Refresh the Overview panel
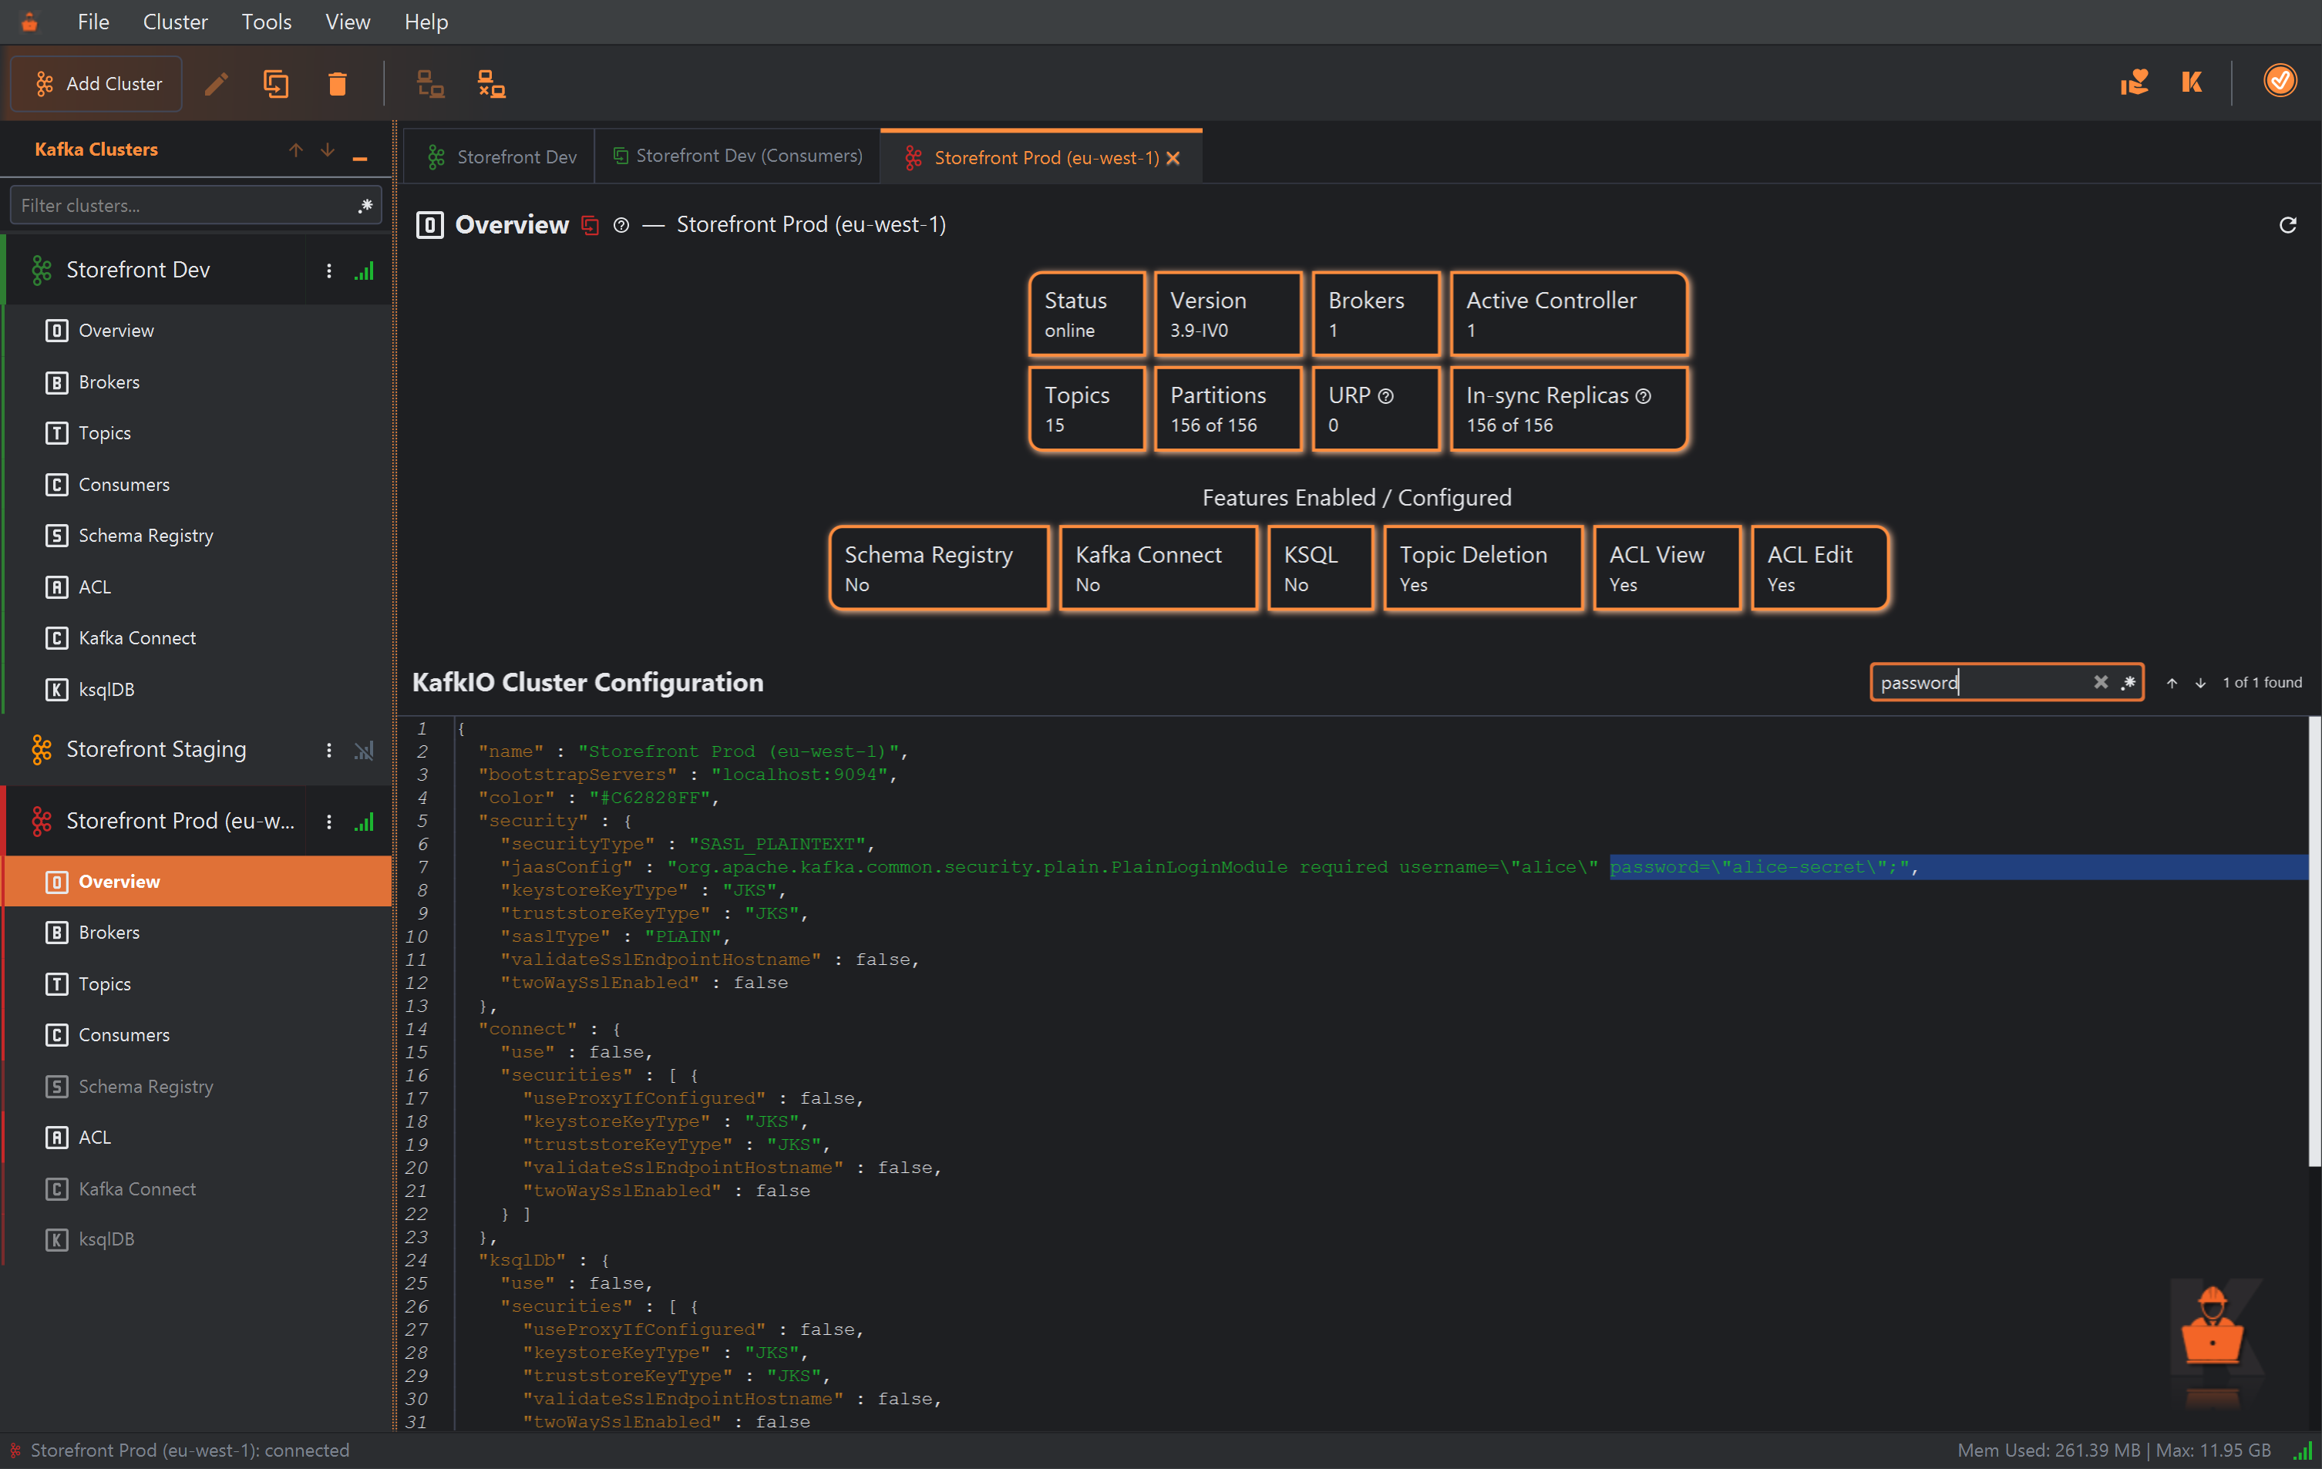This screenshot has height=1469, width=2322. pos(2287,224)
